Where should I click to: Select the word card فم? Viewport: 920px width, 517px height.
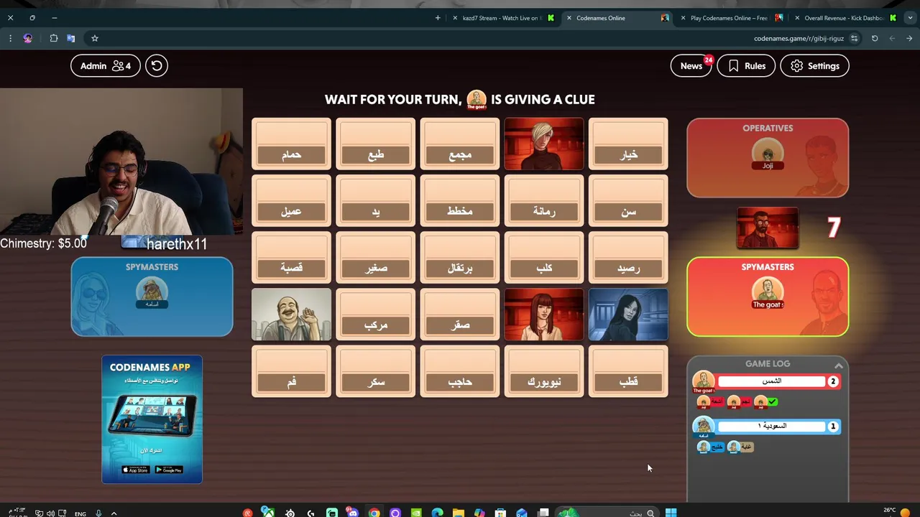click(291, 371)
